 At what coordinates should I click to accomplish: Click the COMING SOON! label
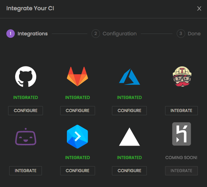point(181,158)
